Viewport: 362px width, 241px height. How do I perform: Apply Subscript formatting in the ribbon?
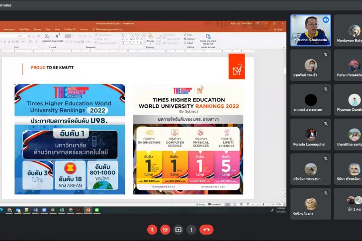click(x=46, y=37)
